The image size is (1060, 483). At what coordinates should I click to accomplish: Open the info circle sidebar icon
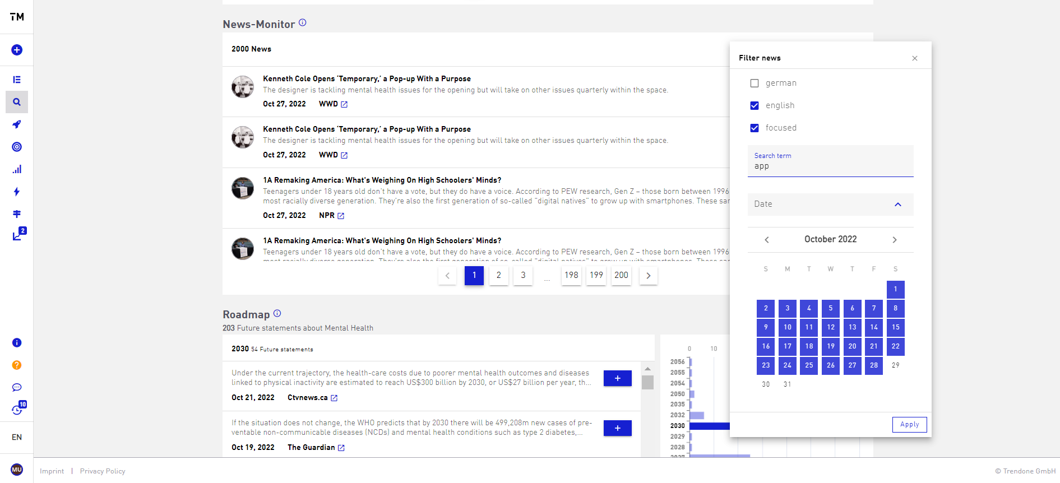[x=17, y=342]
